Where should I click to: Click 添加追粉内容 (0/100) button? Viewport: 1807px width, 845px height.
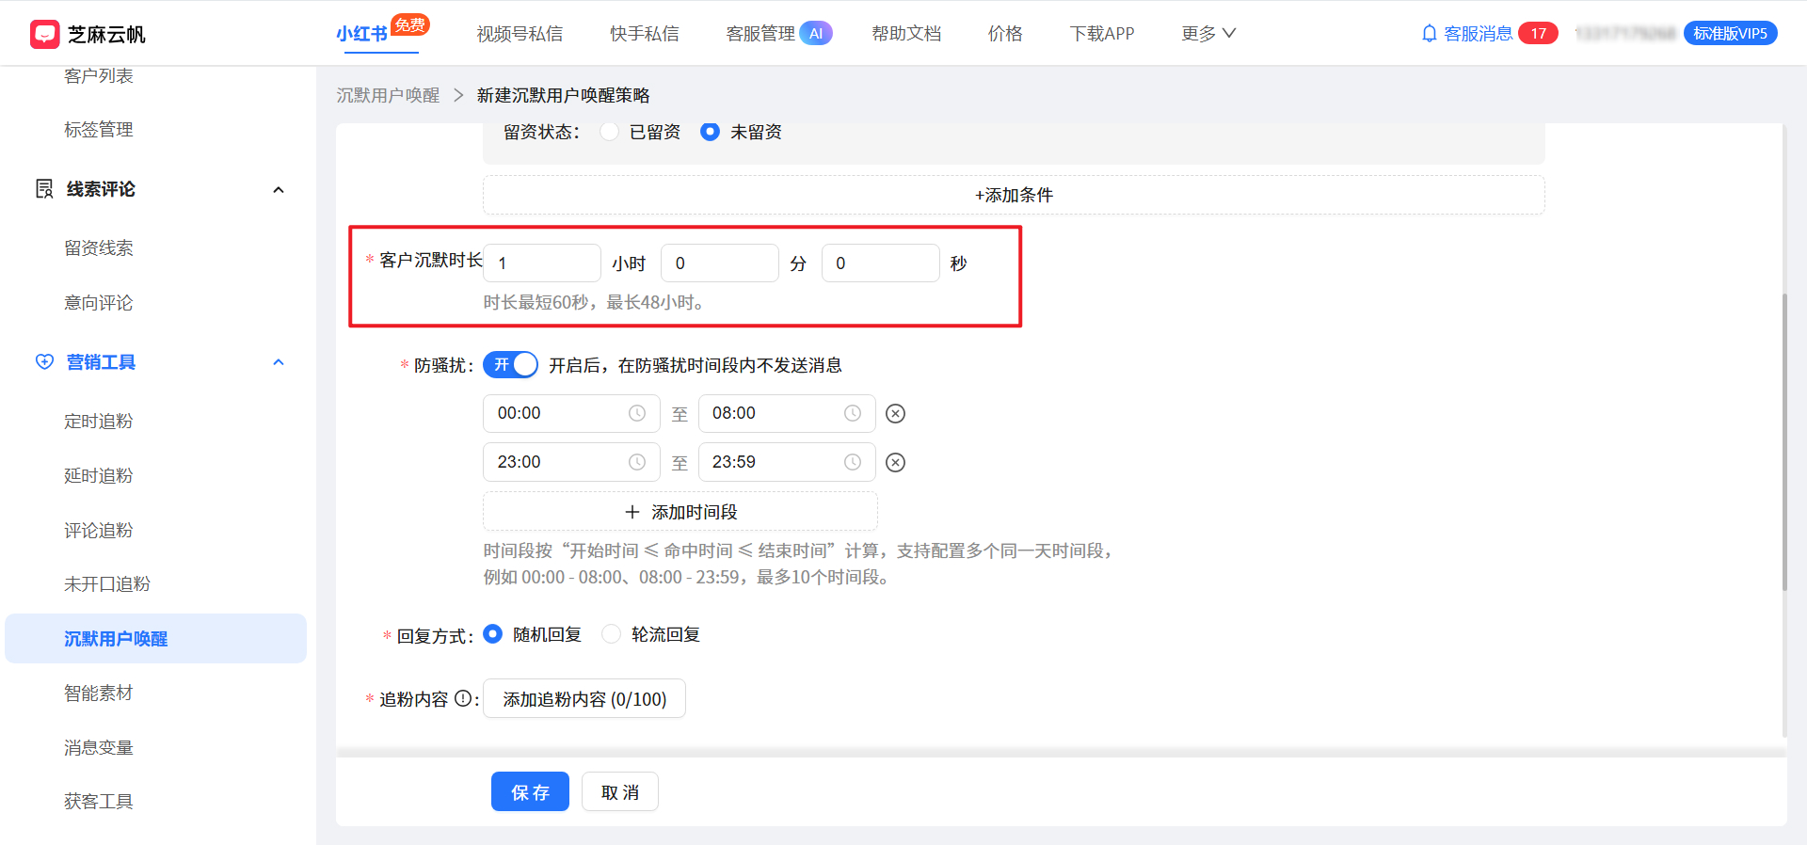pos(584,698)
